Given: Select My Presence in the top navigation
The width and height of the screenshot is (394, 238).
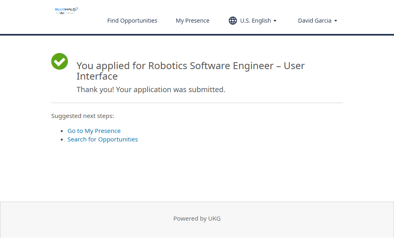Looking at the screenshot, I should (x=192, y=21).
